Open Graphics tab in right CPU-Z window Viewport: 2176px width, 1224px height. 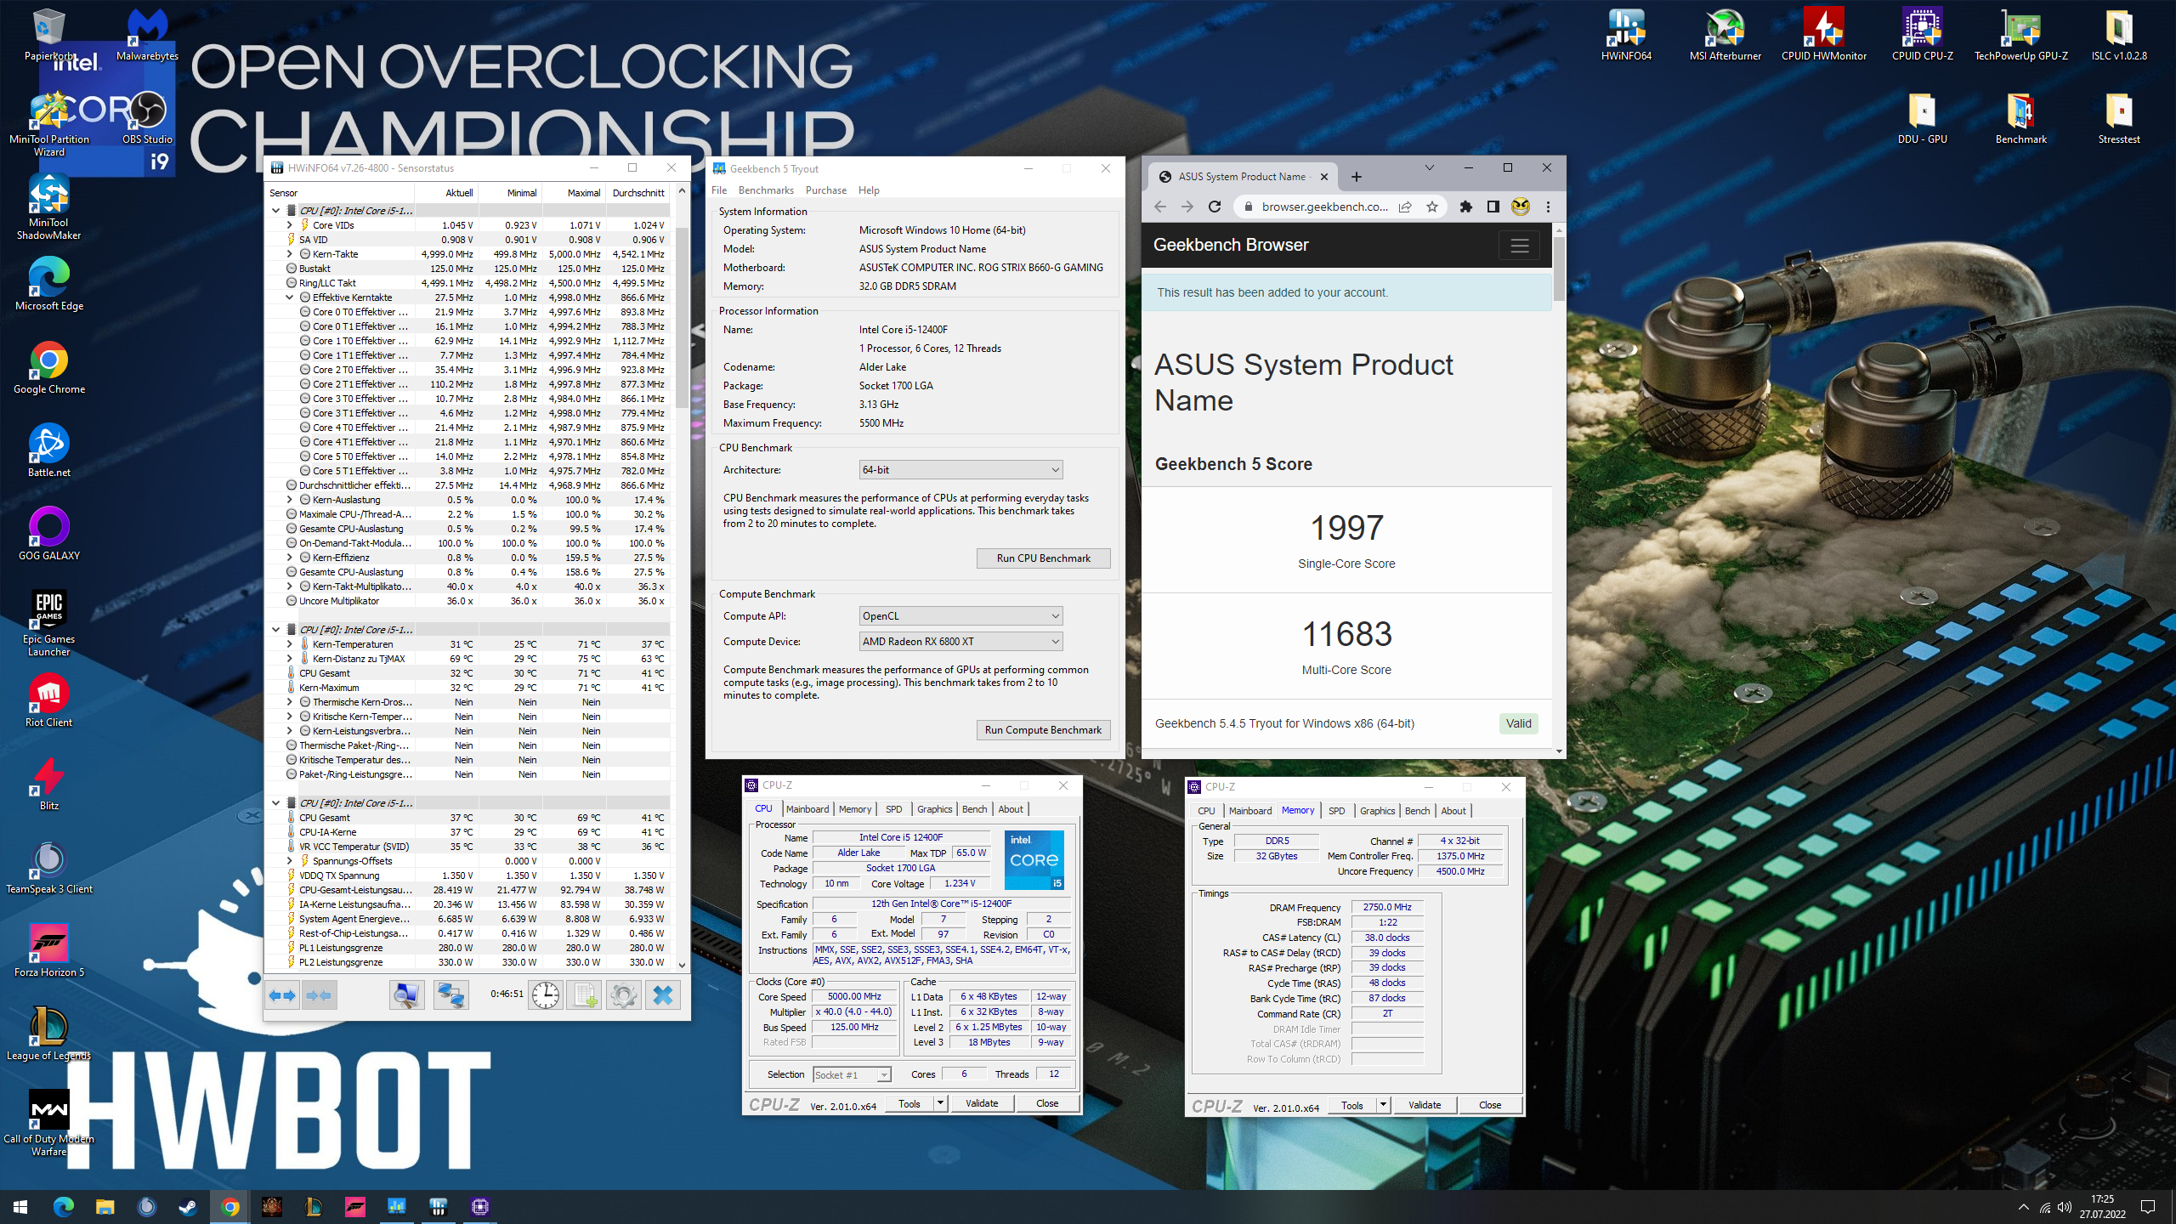point(1377,811)
